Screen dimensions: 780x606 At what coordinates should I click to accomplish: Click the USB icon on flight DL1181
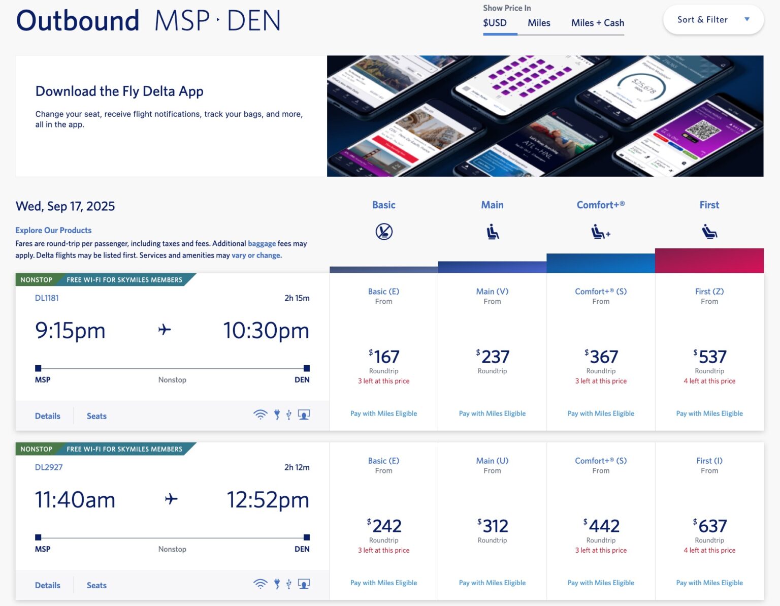[290, 414]
